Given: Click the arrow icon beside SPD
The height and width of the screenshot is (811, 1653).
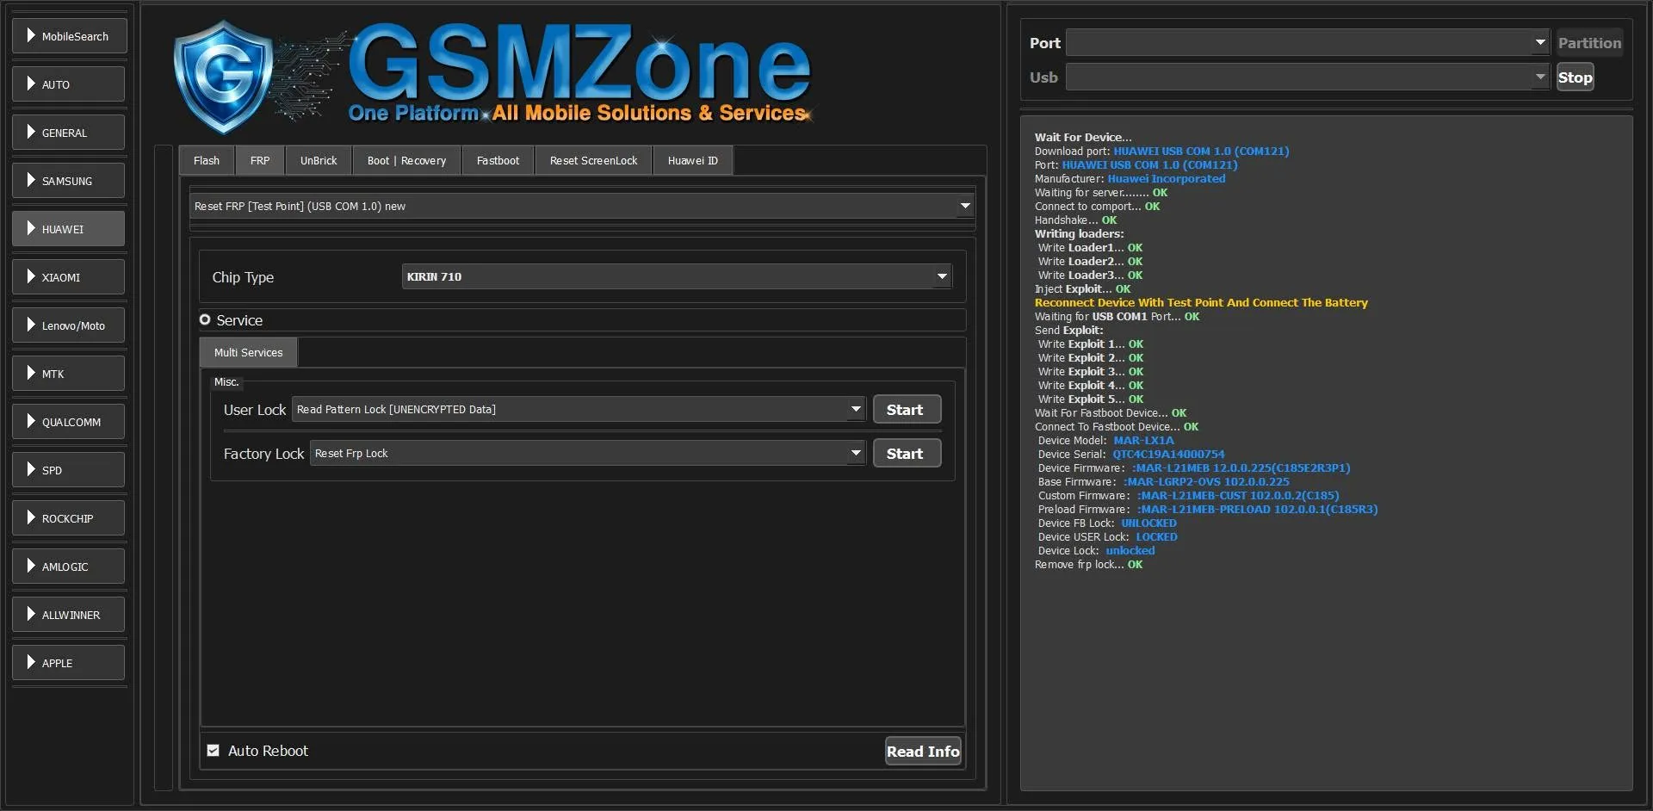Looking at the screenshot, I should tap(31, 469).
